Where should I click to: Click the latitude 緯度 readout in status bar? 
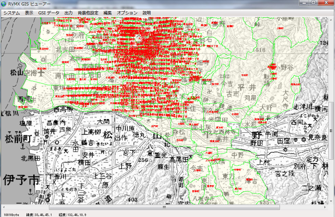pyautogui.click(x=39, y=215)
